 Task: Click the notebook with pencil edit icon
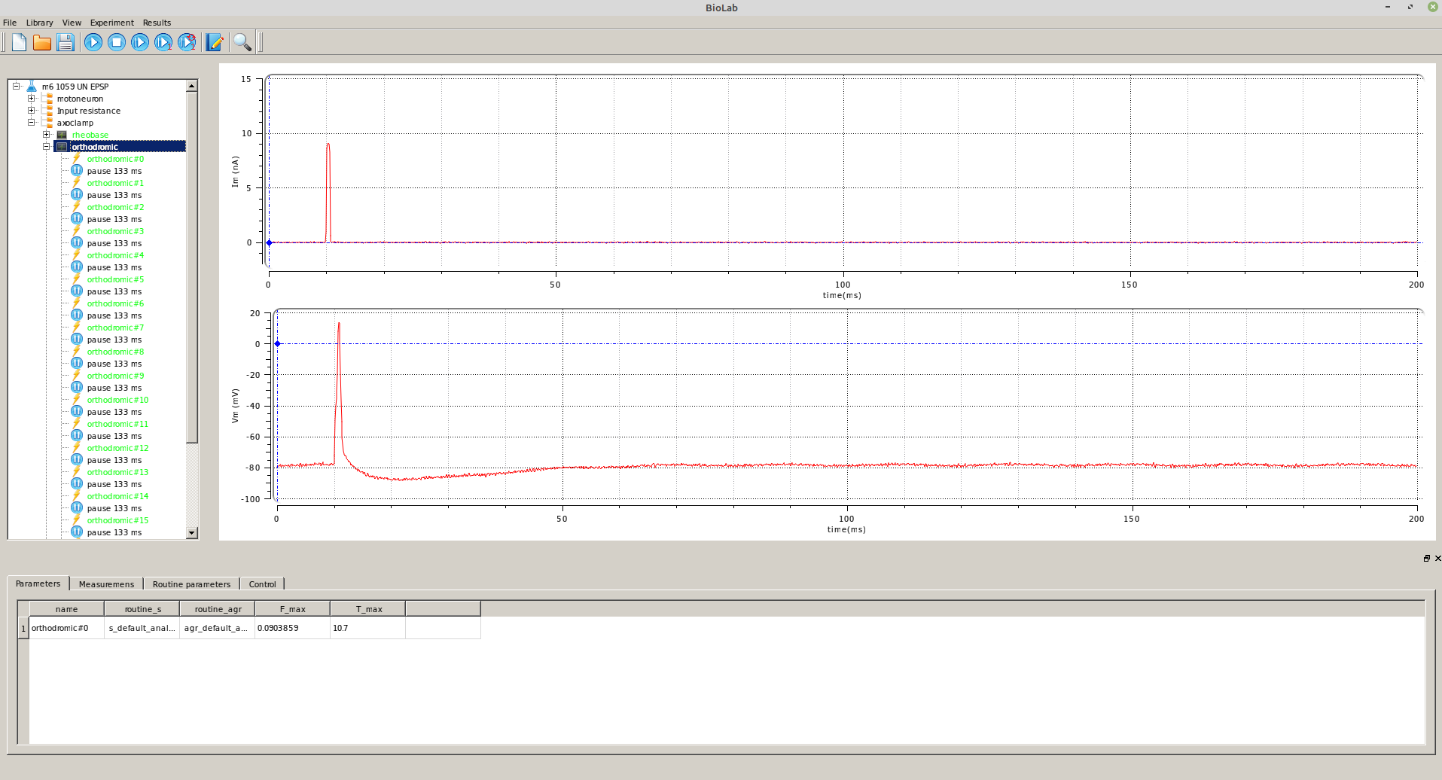[x=215, y=42]
